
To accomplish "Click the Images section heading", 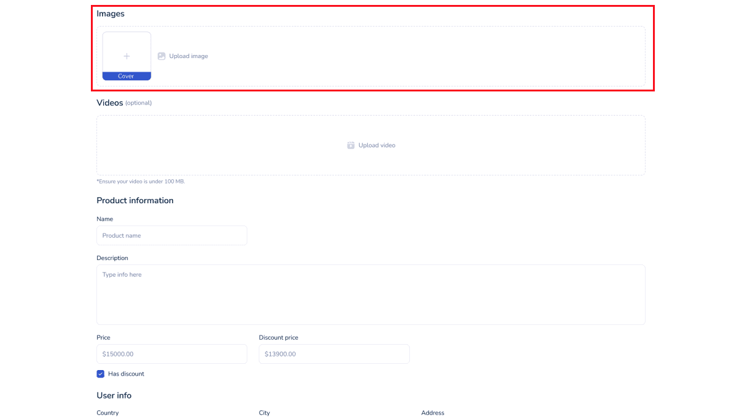I will [111, 14].
